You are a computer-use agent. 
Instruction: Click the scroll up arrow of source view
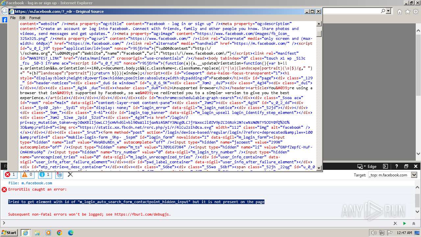319,24
